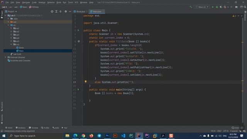Open Telegram from the taskbar

(x=99, y=136)
